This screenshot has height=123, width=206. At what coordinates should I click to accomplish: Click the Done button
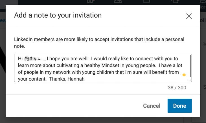tap(179, 106)
